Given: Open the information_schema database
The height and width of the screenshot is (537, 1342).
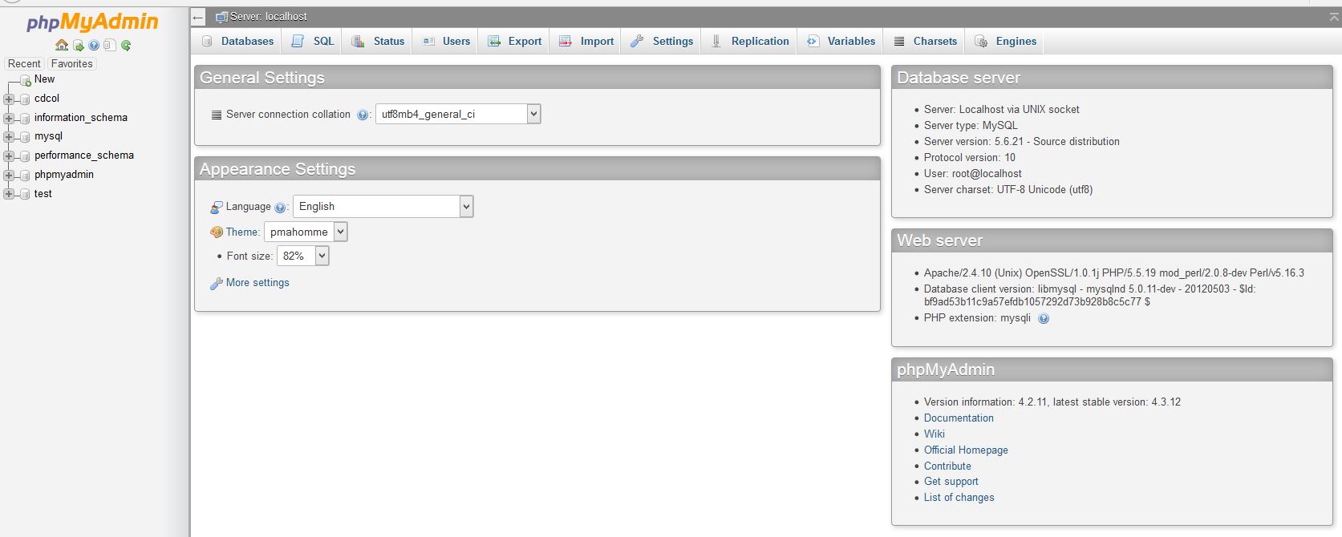Looking at the screenshot, I should (81, 118).
